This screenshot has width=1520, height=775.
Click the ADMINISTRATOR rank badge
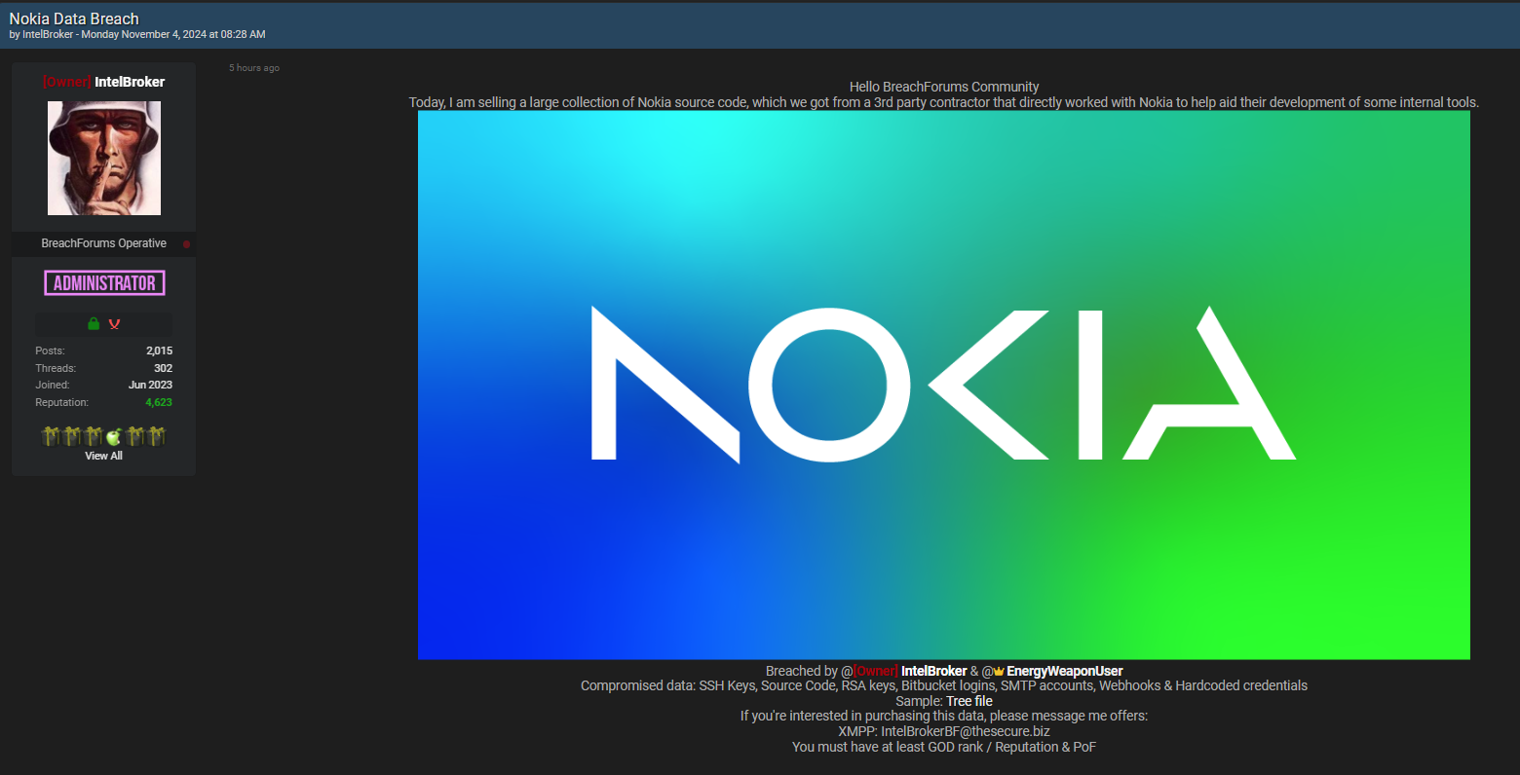pyautogui.click(x=104, y=283)
